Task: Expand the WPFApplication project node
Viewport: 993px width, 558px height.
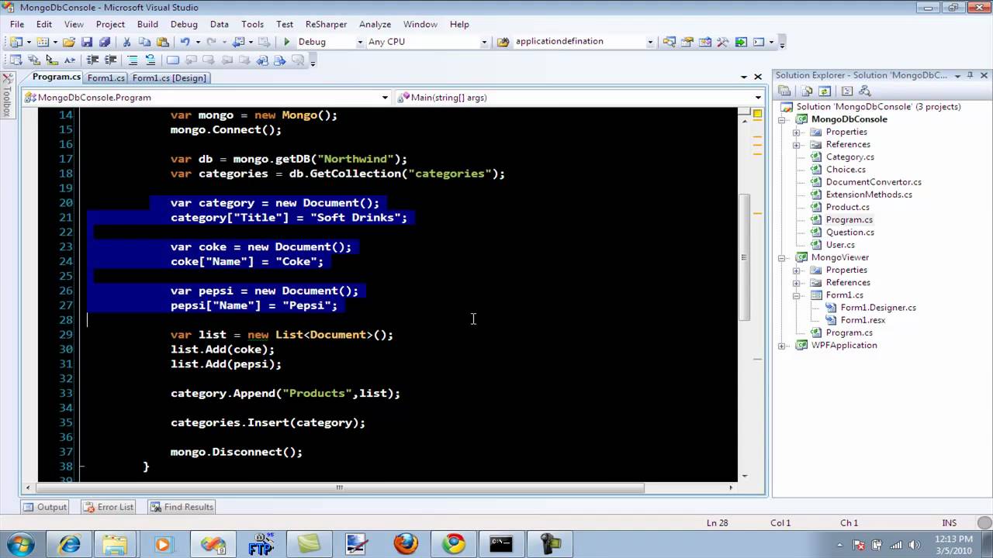Action: click(781, 346)
